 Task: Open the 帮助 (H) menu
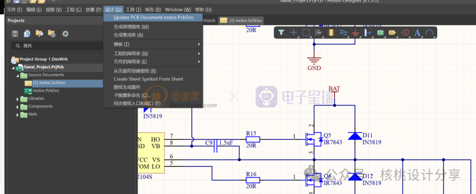click(203, 9)
